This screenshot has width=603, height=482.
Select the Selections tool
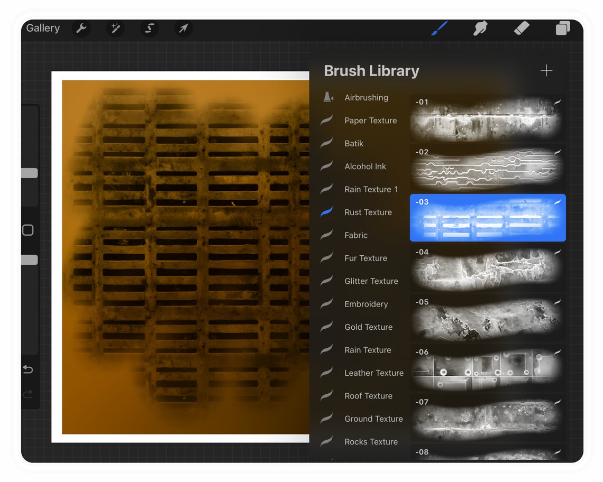149,29
